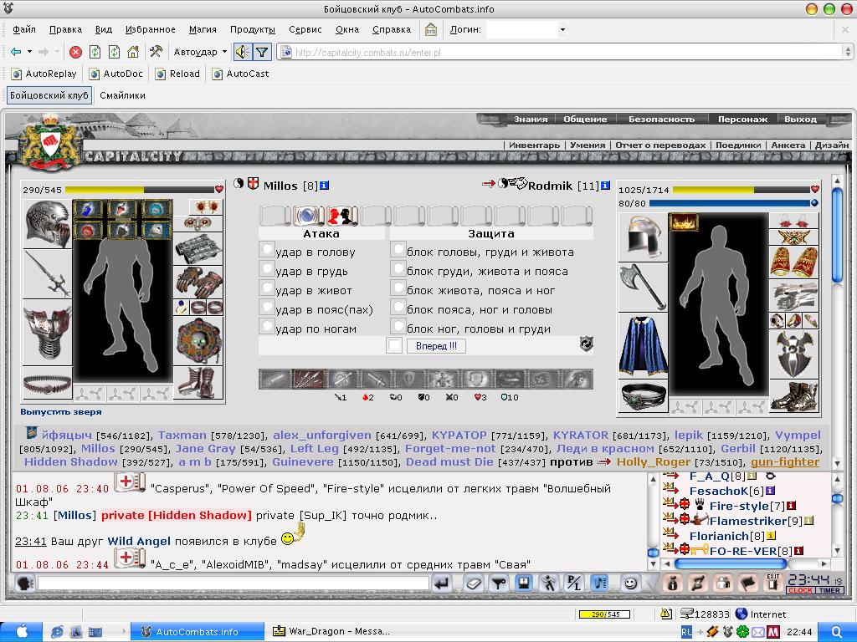Screen dimensions: 857x642
Task: Open back-button history dropdown arrow
Action: 29,52
